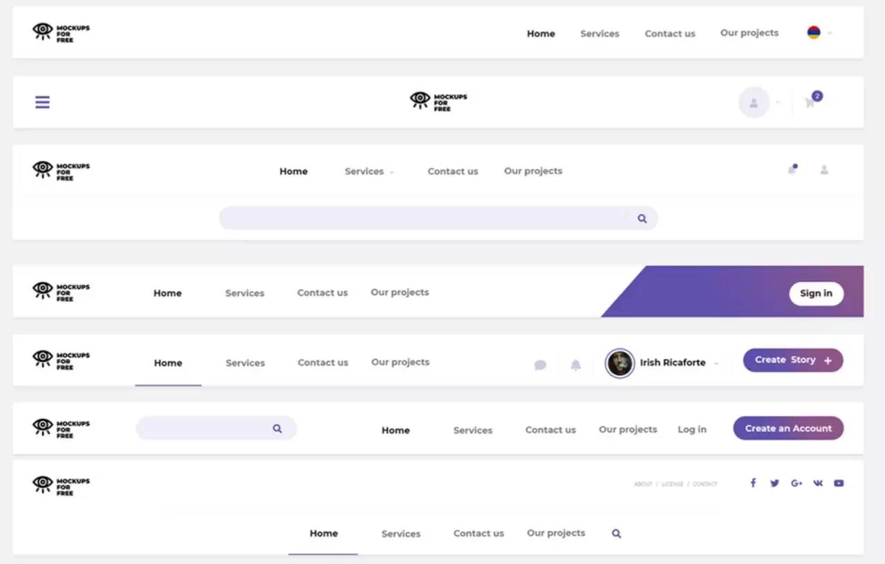The height and width of the screenshot is (564, 885).
Task: Open the YouTube social icon
Action: pos(839,483)
